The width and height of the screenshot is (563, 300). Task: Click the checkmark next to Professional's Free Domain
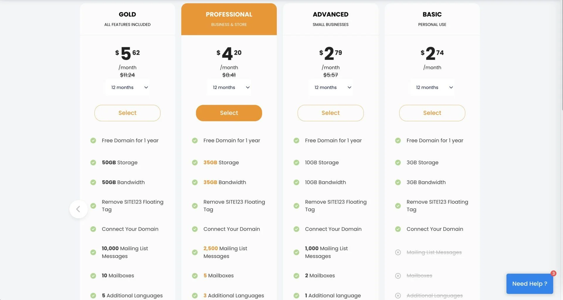(x=195, y=140)
